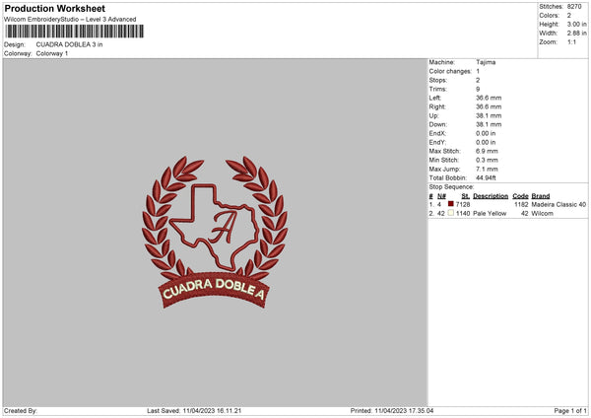Click the Machine value Tajima

[486, 62]
